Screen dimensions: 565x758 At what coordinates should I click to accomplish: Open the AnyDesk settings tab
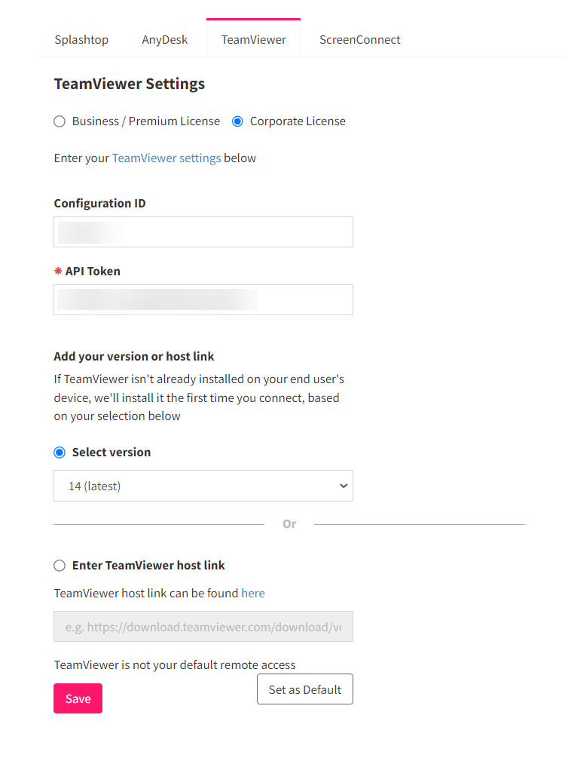click(x=164, y=39)
